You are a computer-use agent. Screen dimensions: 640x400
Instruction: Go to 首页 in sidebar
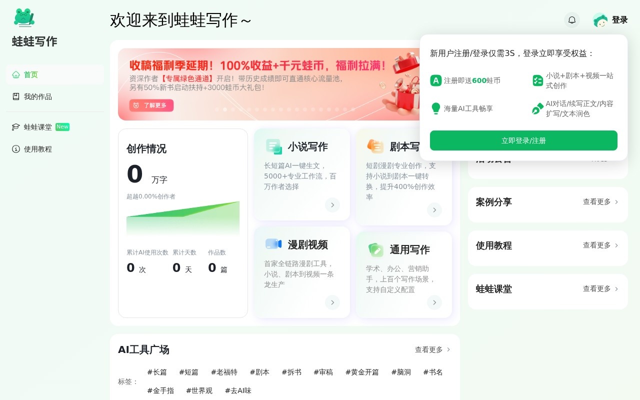click(x=55, y=74)
